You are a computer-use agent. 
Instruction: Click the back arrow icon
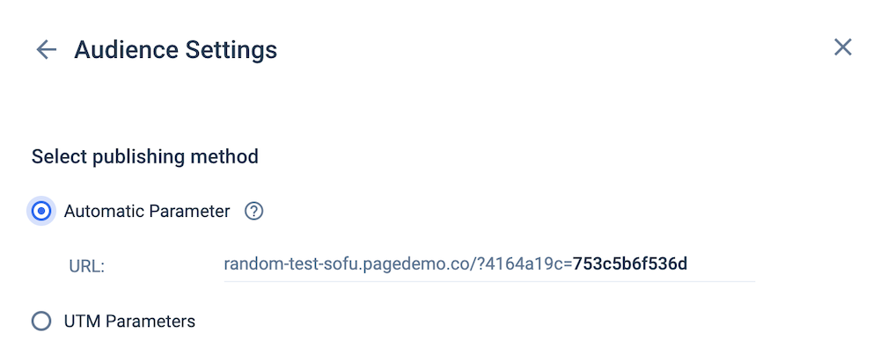(46, 49)
